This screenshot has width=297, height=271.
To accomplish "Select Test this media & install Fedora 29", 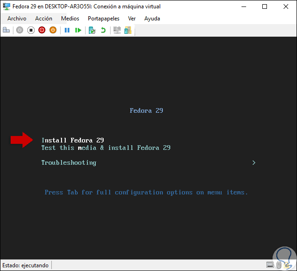I will click(x=106, y=148).
